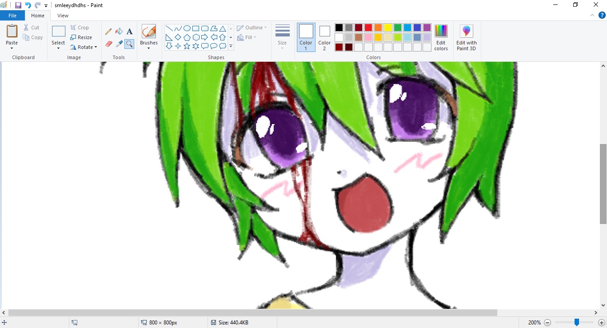The image size is (607, 328).
Task: Click the Save icon in title bar
Action: tap(18, 5)
